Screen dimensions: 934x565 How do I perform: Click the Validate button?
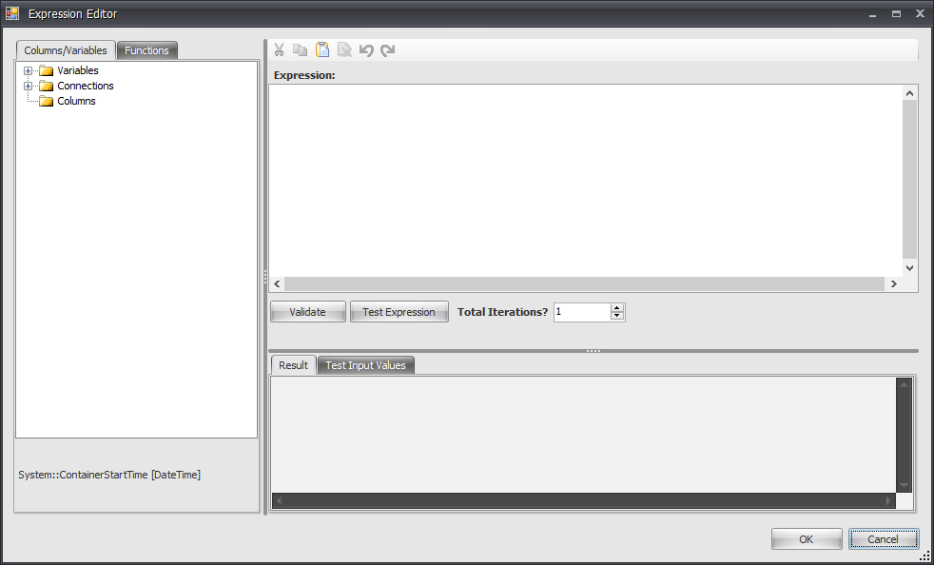pyautogui.click(x=307, y=311)
